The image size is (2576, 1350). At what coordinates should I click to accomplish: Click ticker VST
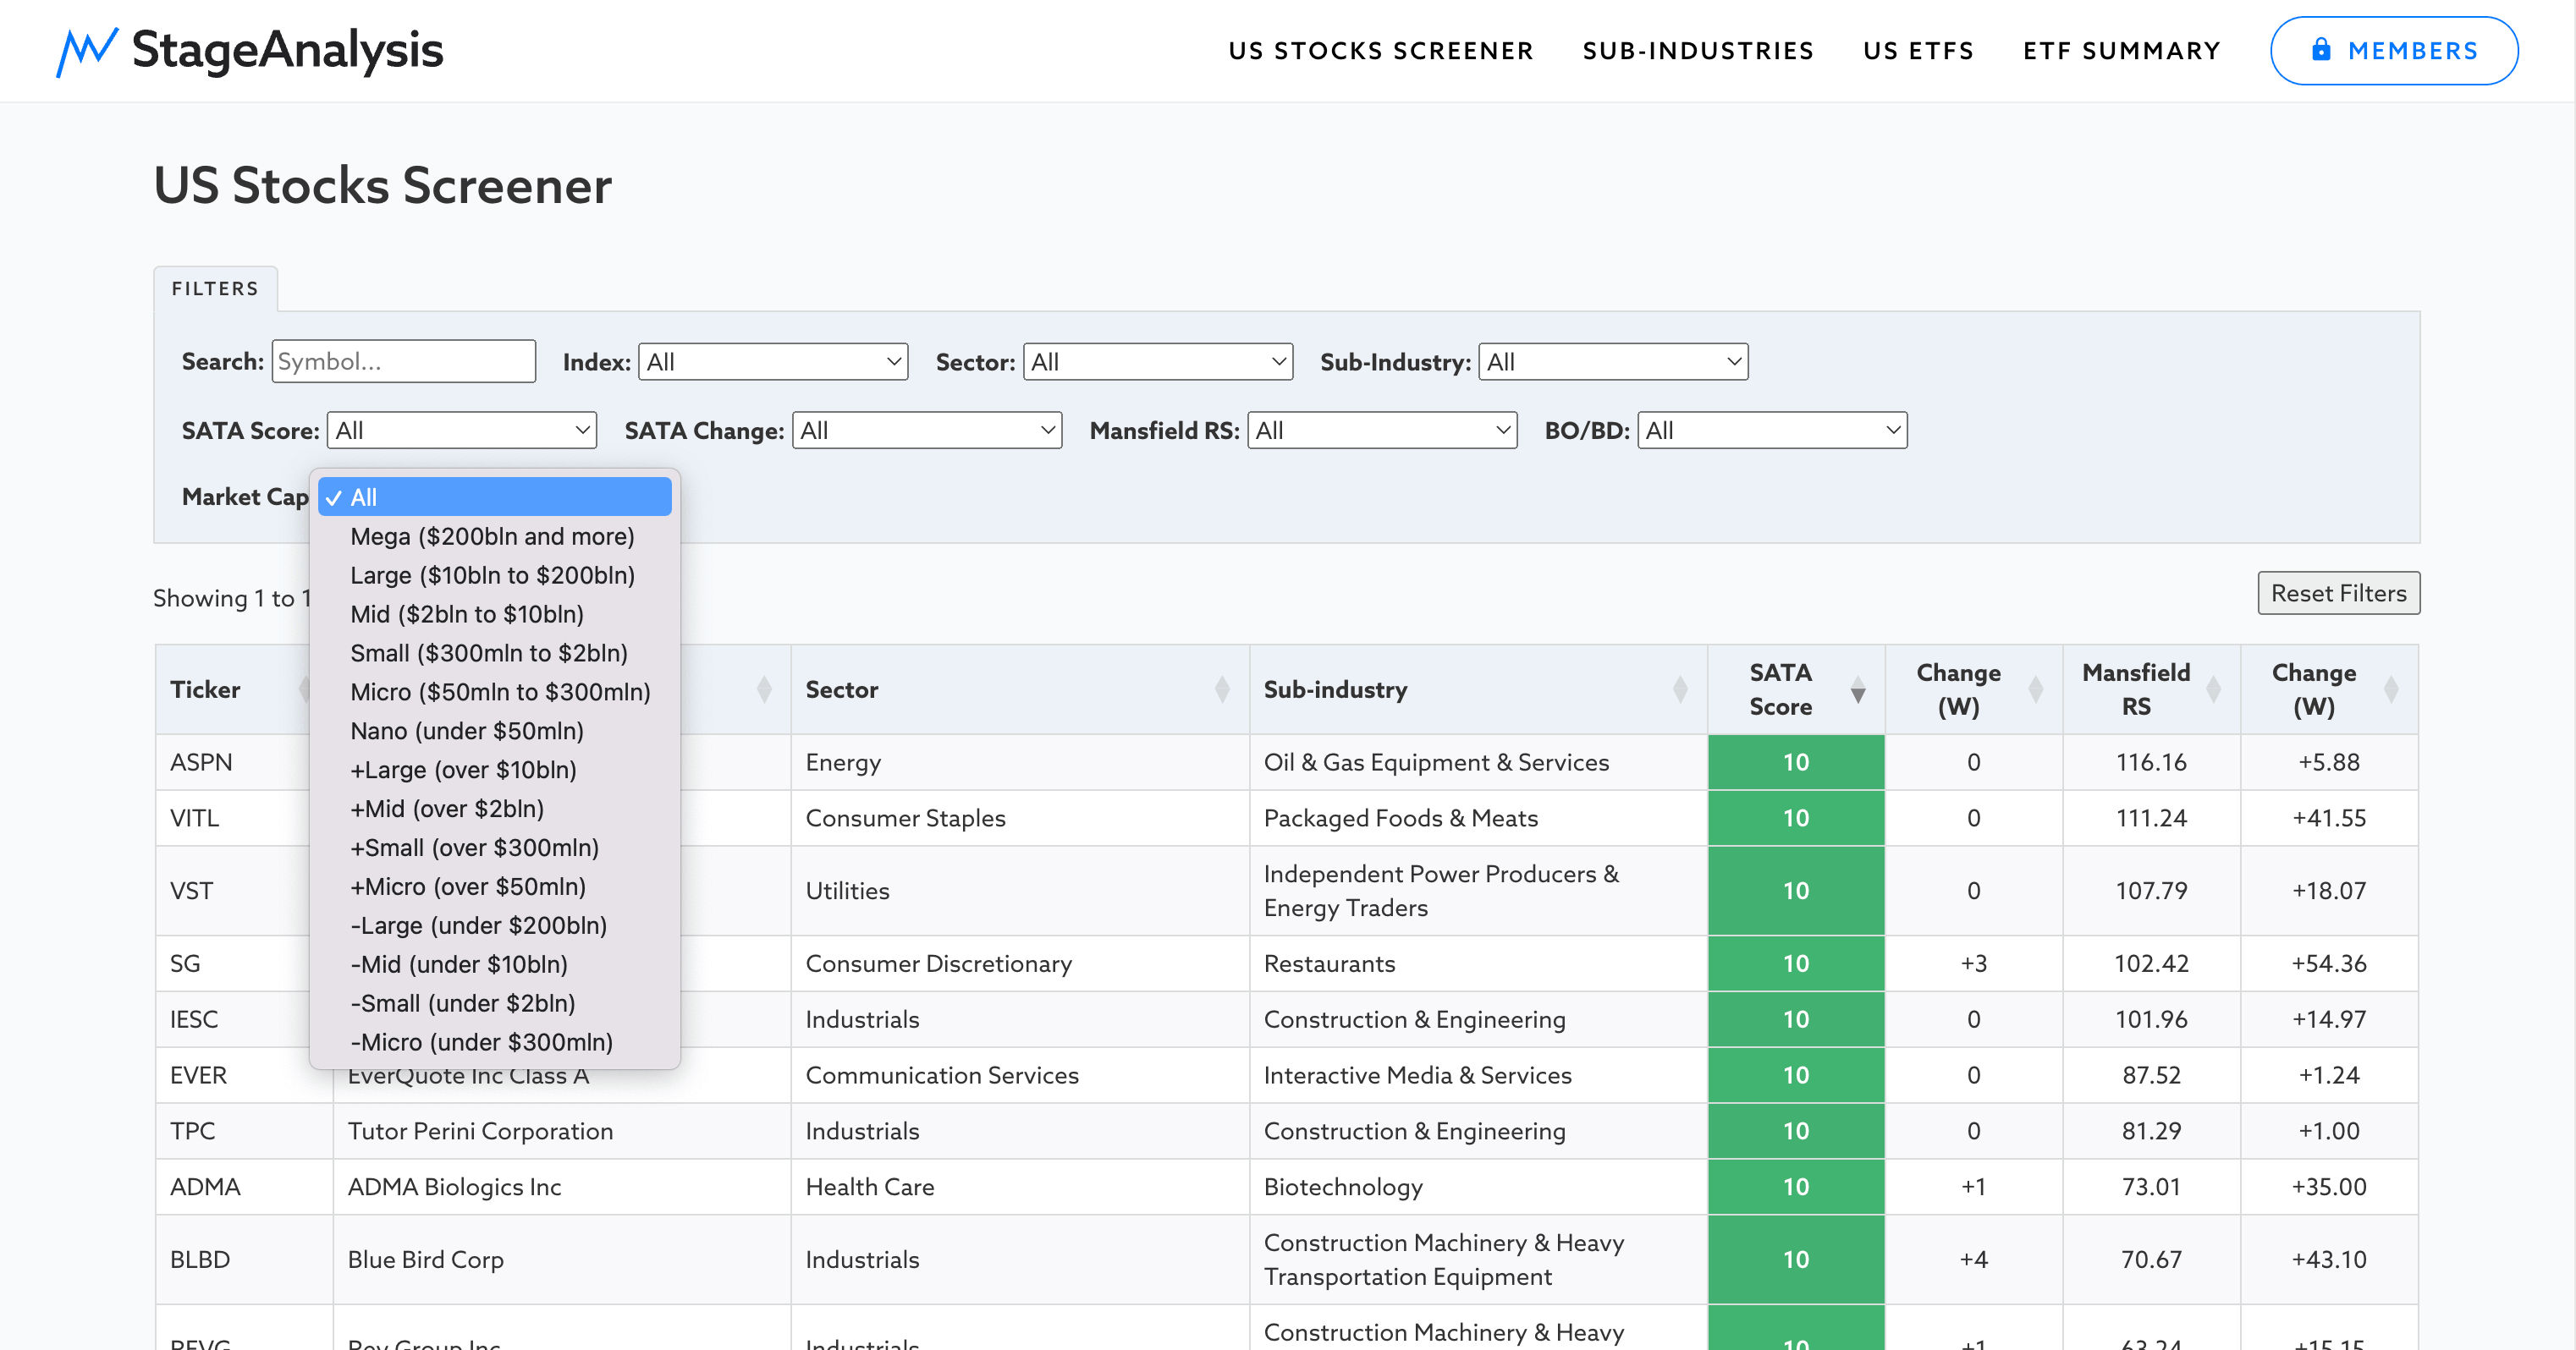191,892
